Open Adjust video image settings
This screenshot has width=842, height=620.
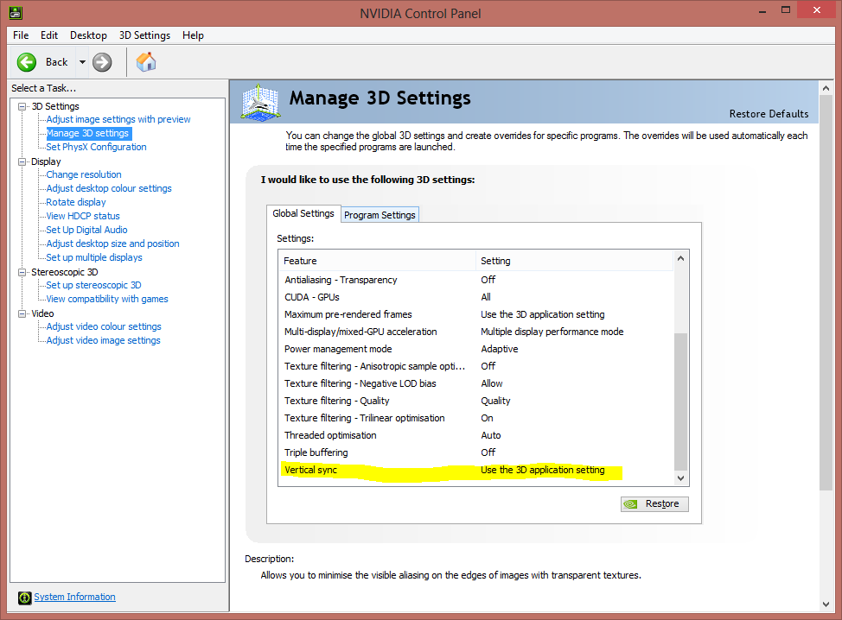point(103,340)
